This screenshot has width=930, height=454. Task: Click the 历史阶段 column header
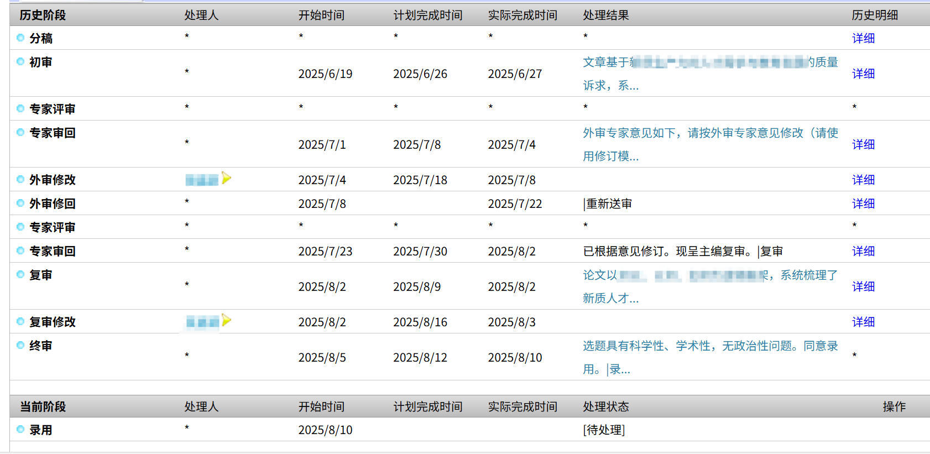pyautogui.click(x=43, y=15)
